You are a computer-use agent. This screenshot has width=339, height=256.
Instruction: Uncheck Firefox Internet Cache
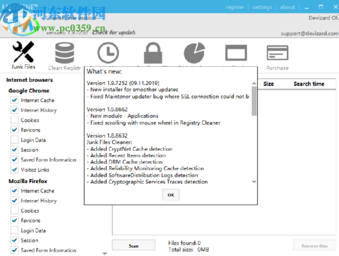click(x=15, y=191)
